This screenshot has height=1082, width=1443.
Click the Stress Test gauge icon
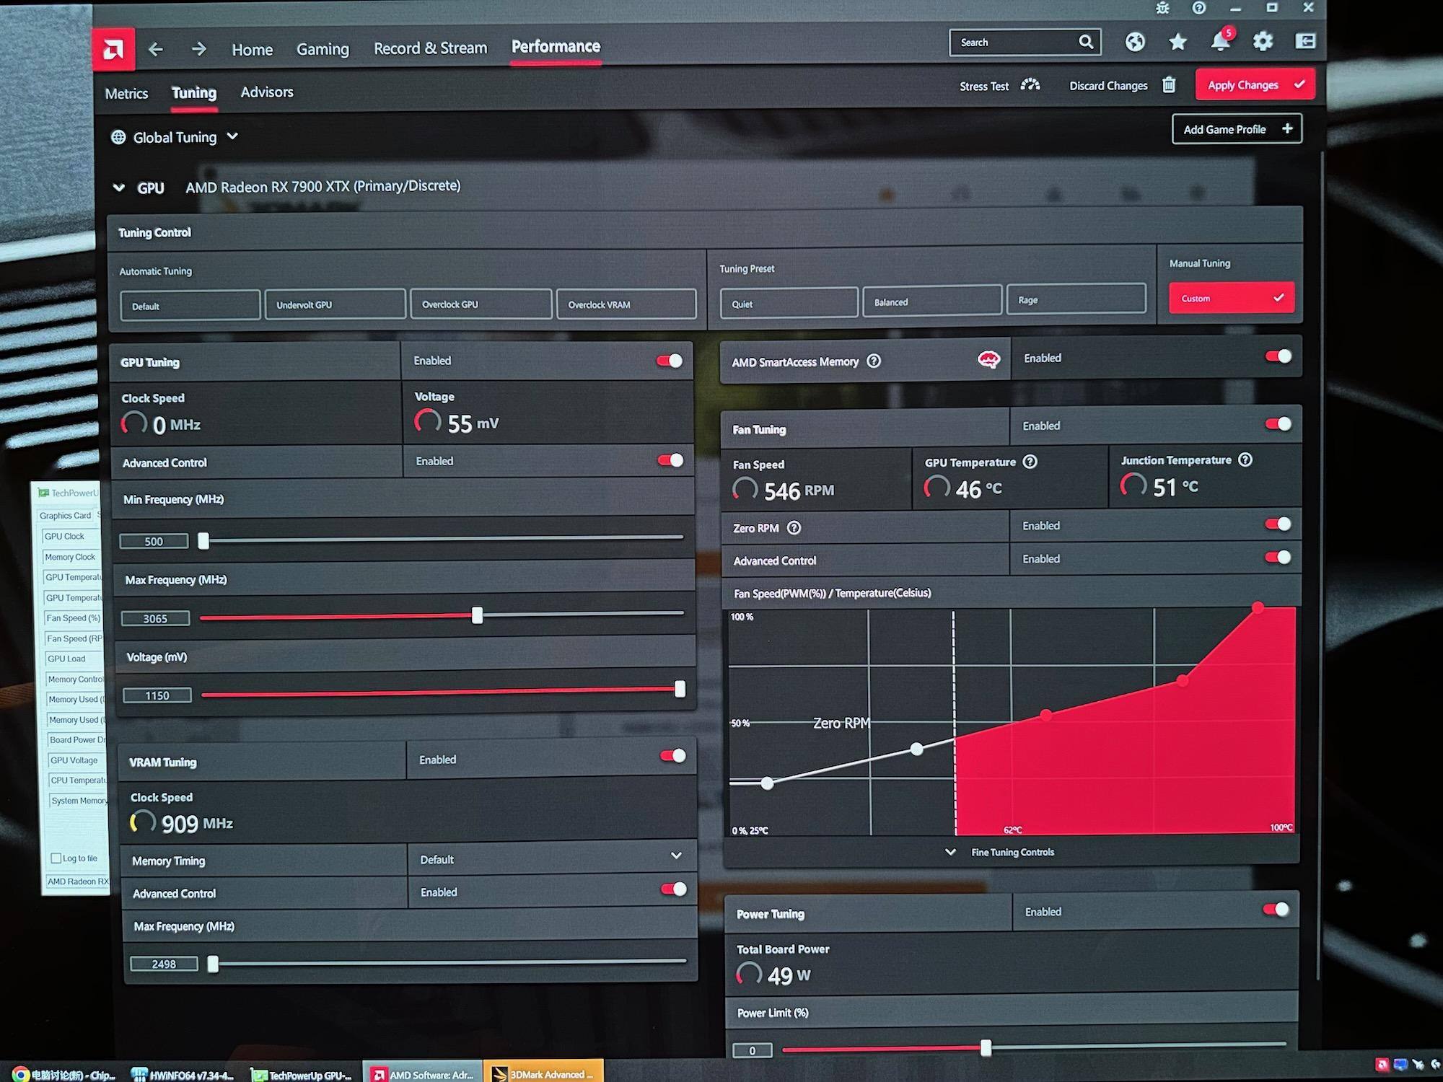(1030, 85)
